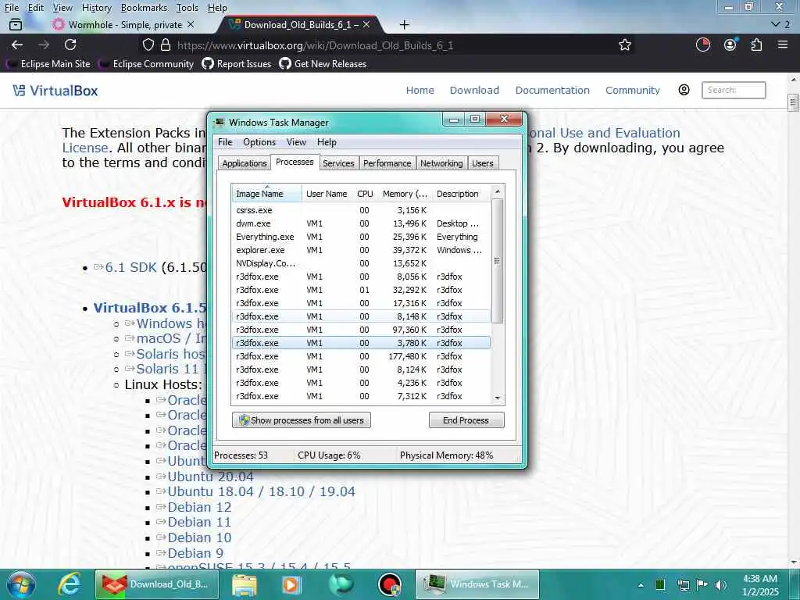Click the network tray icon

683,585
